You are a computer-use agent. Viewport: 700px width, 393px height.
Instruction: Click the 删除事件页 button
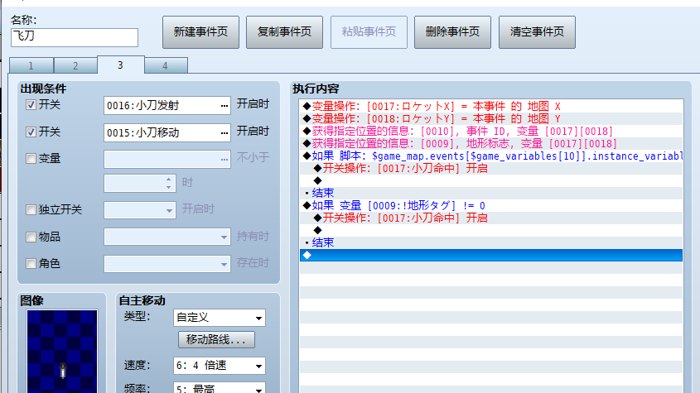pos(452,32)
